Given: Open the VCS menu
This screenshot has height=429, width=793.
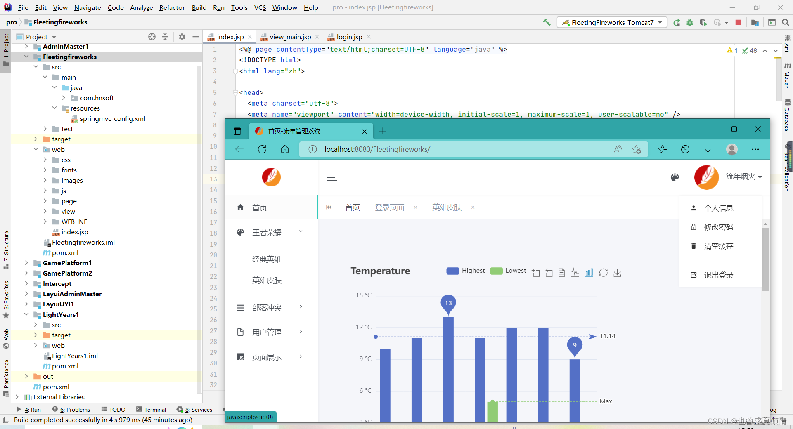Looking at the screenshot, I should pyautogui.click(x=260, y=7).
